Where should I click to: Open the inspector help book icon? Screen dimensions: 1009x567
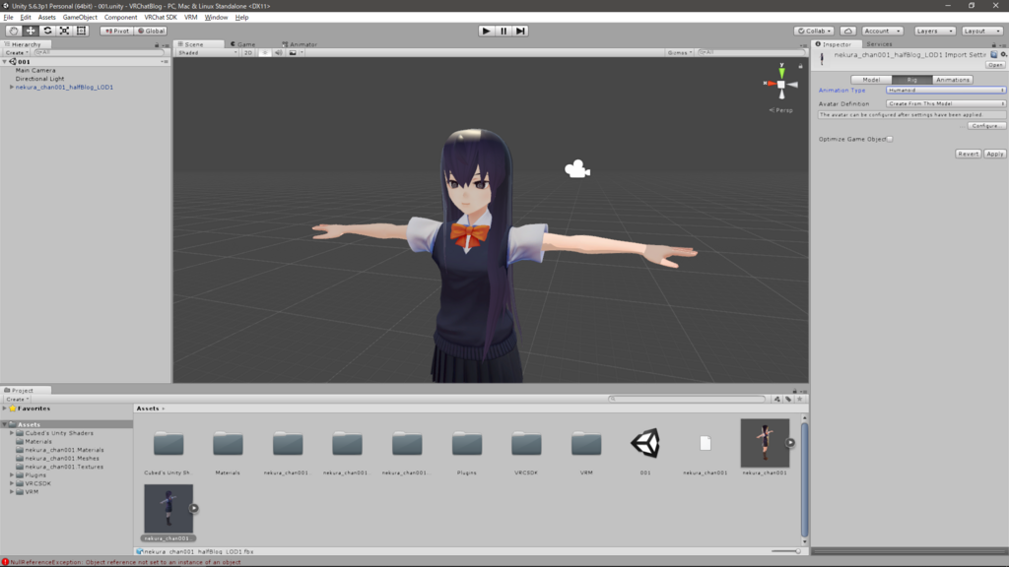coord(994,55)
